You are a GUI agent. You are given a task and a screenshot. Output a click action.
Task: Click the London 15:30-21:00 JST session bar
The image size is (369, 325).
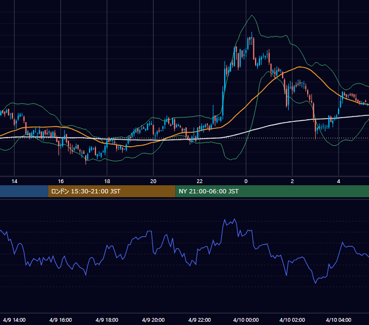click(112, 191)
